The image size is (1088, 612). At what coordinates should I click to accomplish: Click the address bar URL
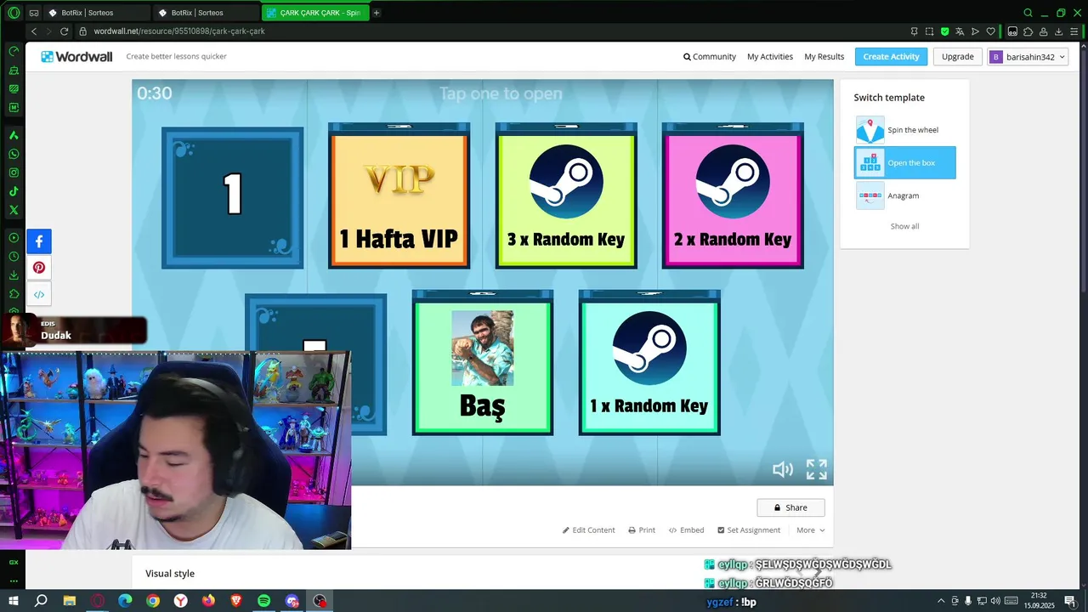[179, 31]
